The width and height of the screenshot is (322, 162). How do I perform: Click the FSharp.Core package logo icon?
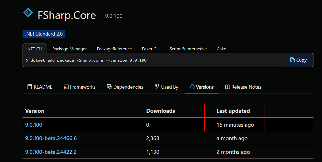coord(28,13)
